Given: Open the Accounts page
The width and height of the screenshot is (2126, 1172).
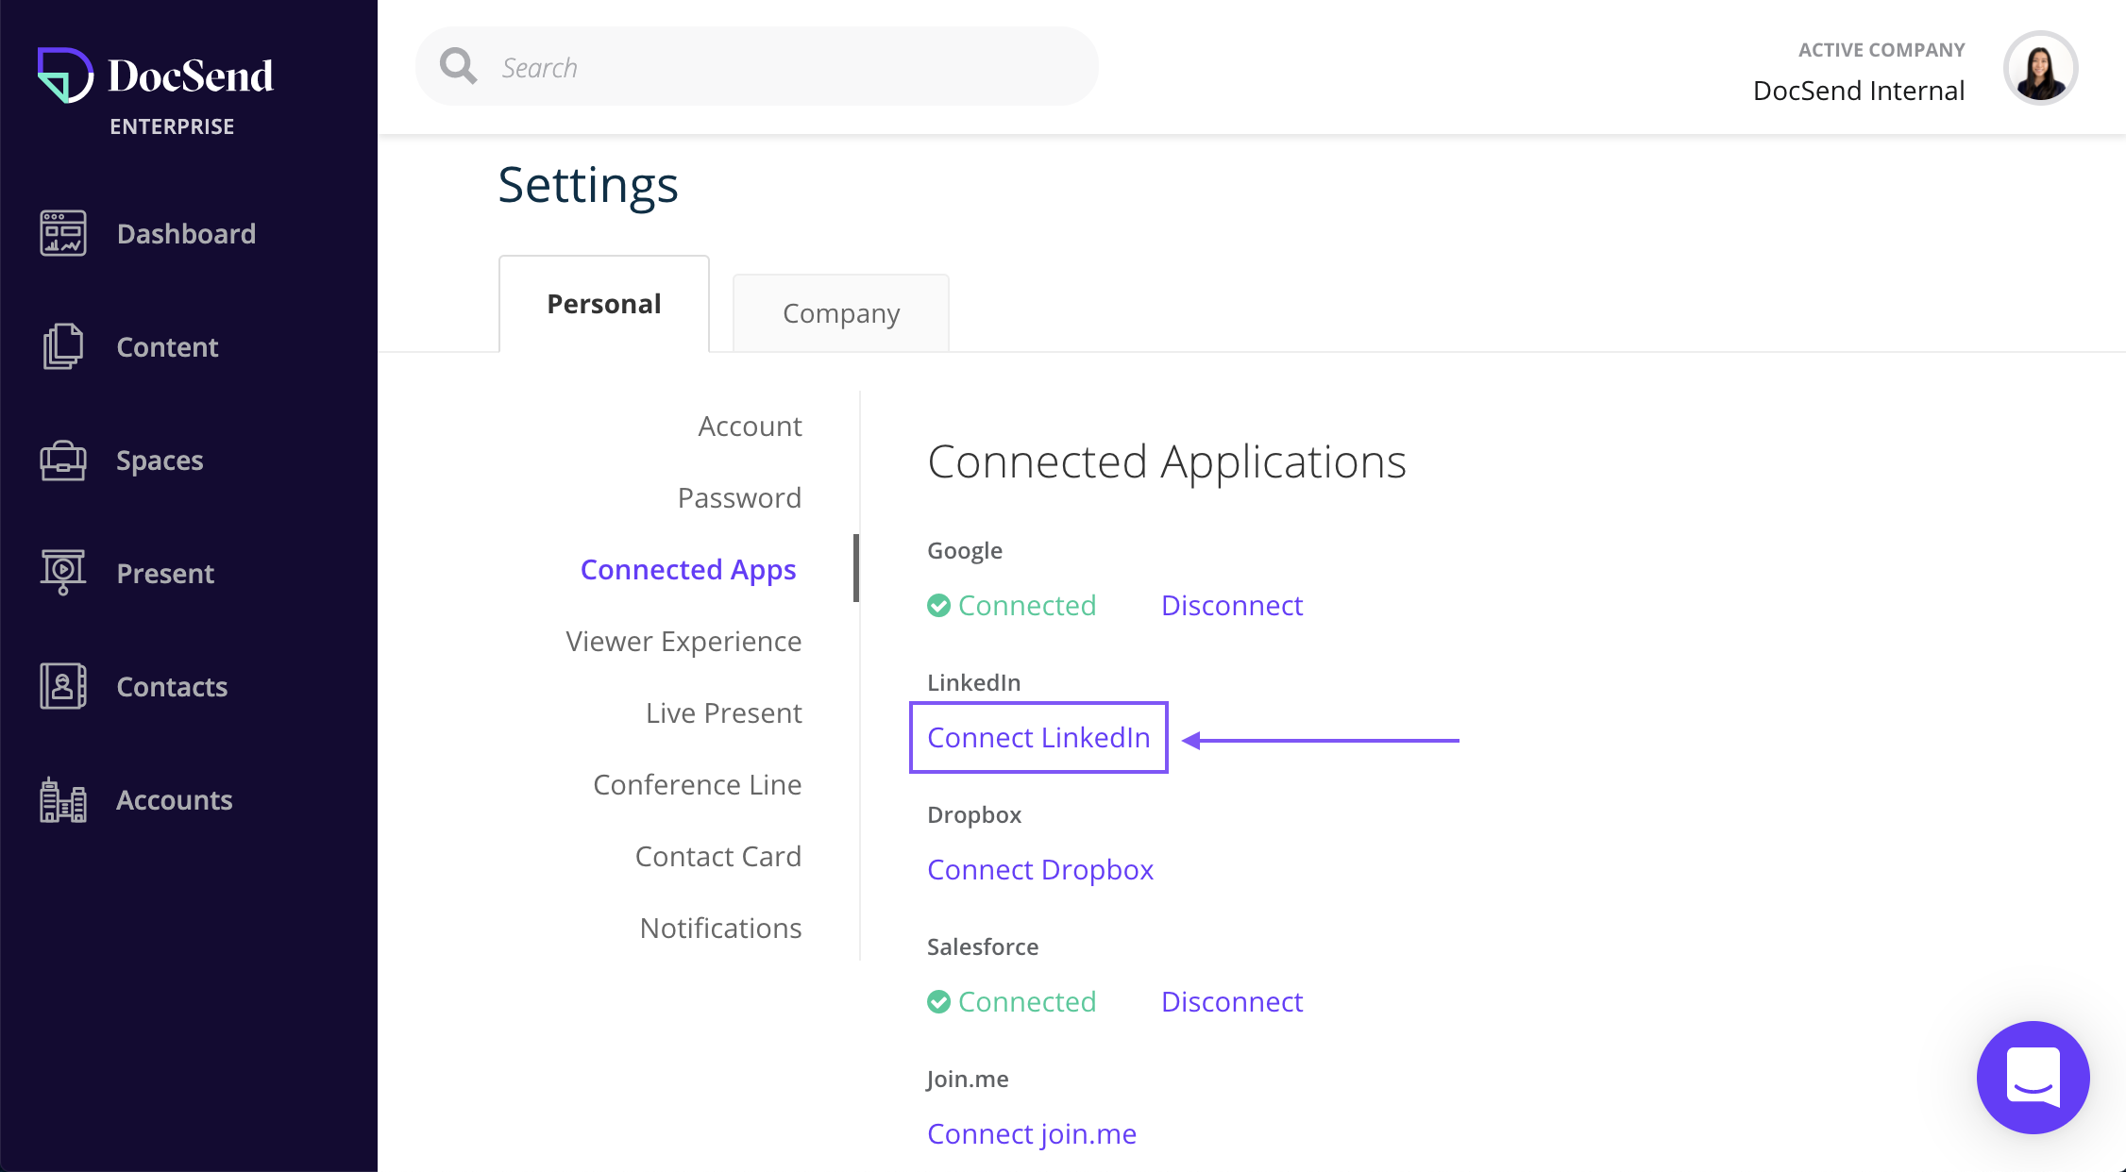Looking at the screenshot, I should tap(175, 799).
